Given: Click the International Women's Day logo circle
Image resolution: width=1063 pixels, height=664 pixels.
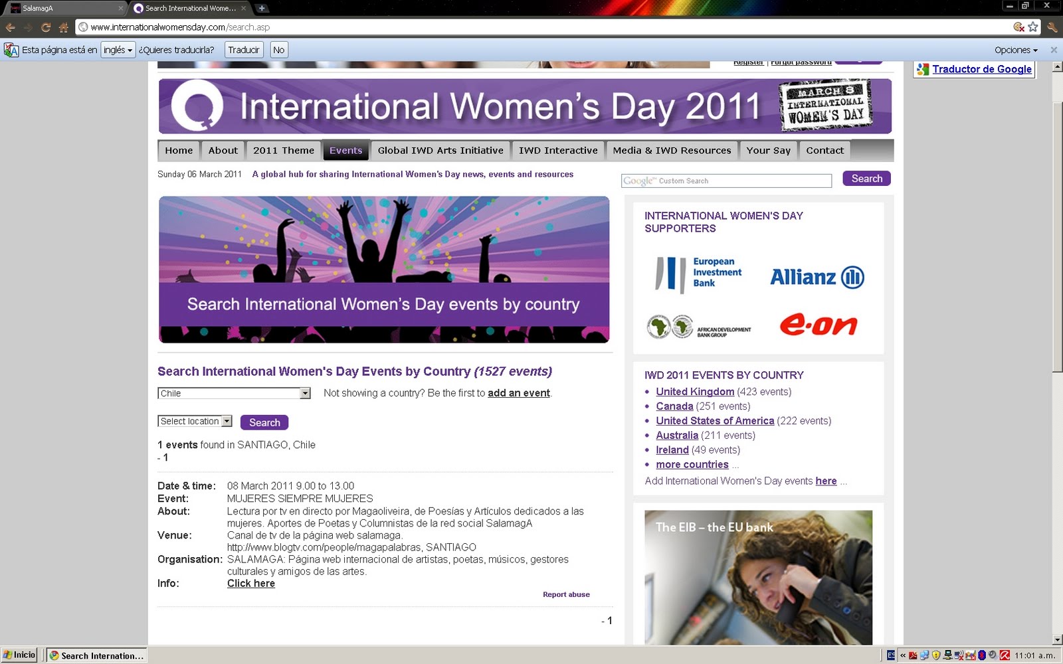Looking at the screenshot, I should coord(197,106).
